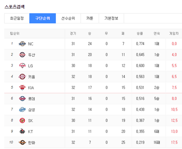Click the KT Wiz logo
Viewport: 182px width, 149px height.
point(22,131)
